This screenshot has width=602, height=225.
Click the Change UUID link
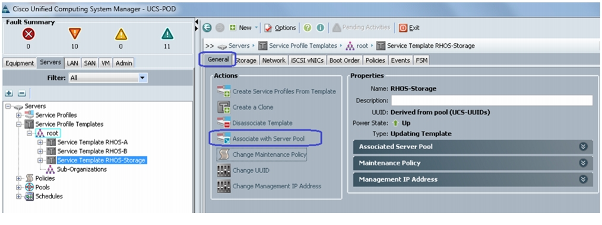251,171
